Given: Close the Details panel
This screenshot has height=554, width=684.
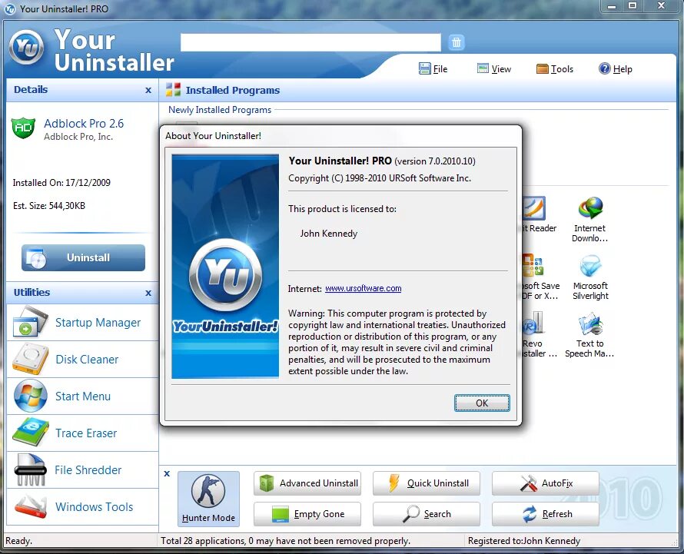Looking at the screenshot, I should point(148,91).
